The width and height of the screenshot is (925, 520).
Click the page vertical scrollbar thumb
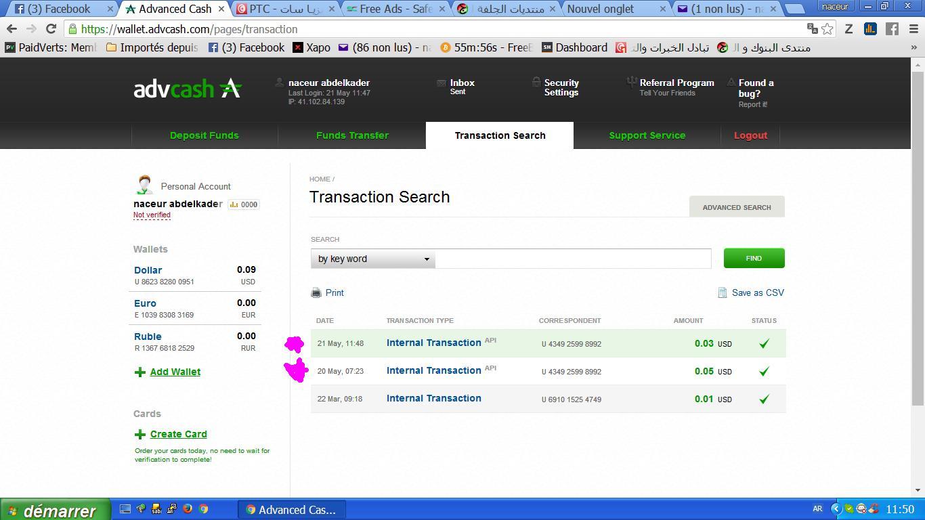tap(918, 237)
